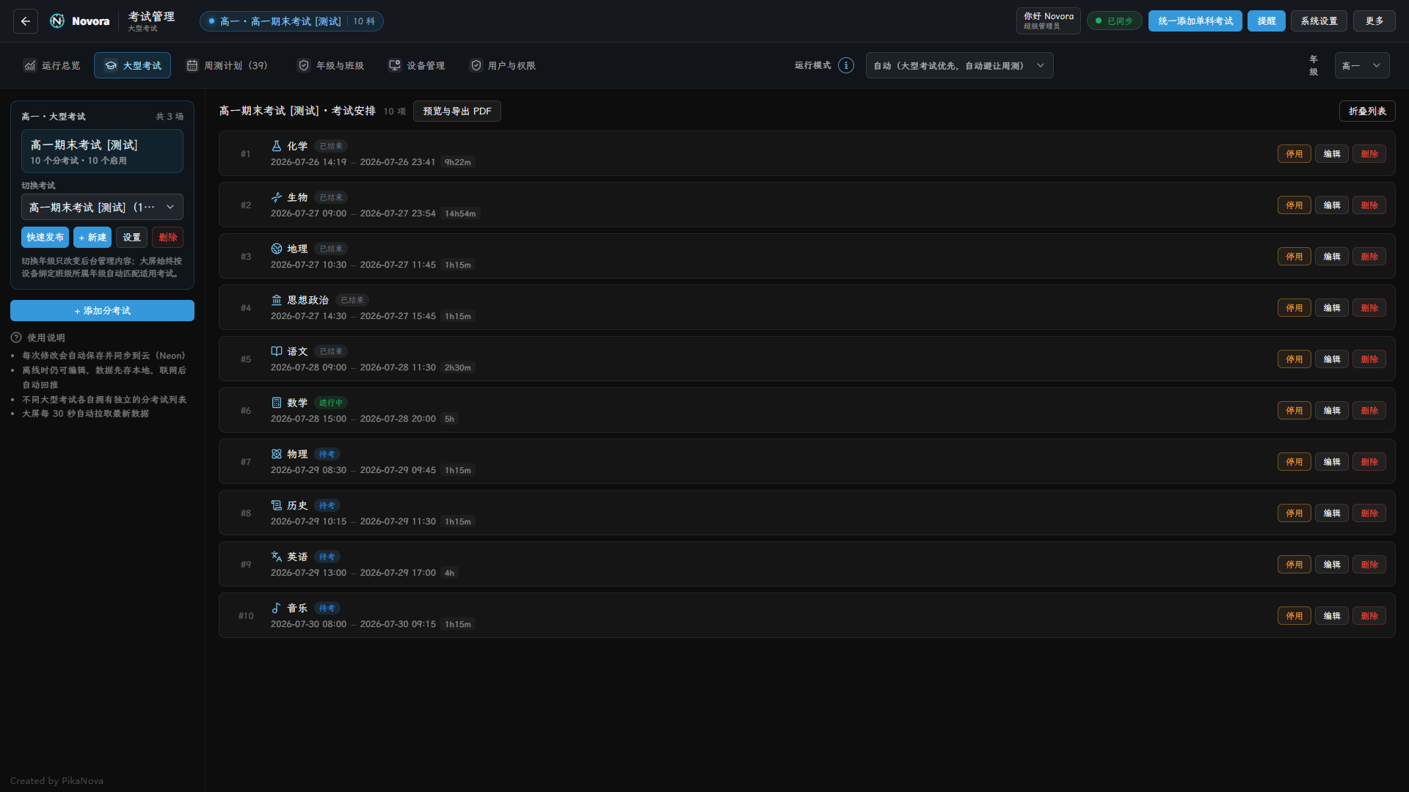
Task: Select the 高一期末考试 [测试] exam card
Action: (x=102, y=151)
